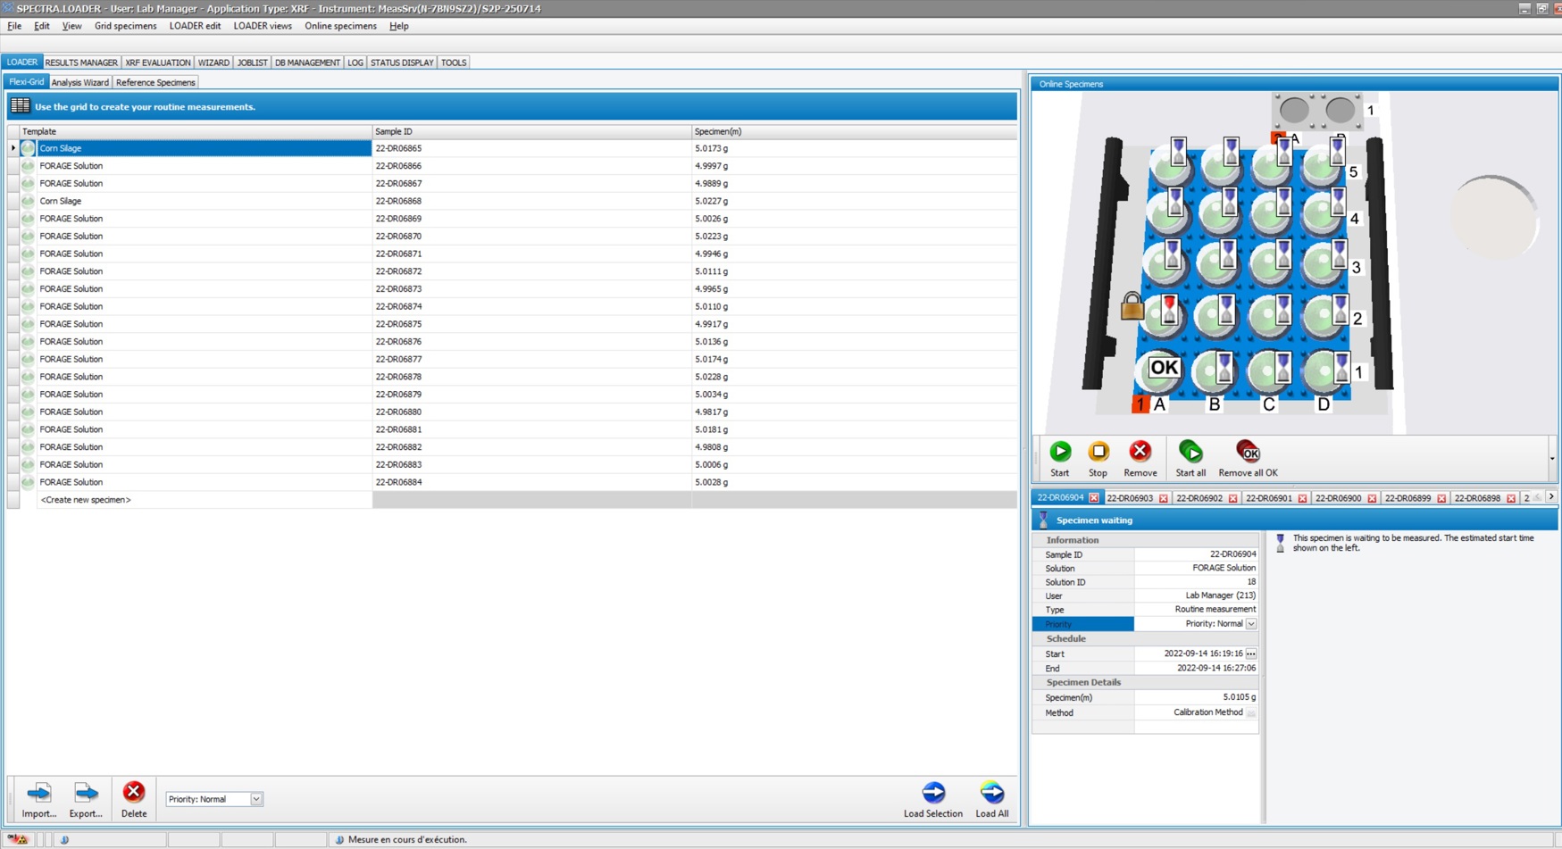1562x849 pixels.
Task: Click the green Start icon
Action: click(1060, 452)
